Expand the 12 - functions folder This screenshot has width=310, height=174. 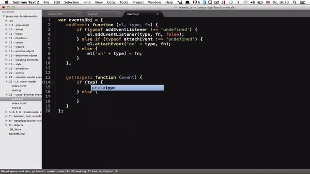pyautogui.click(x=6, y=38)
